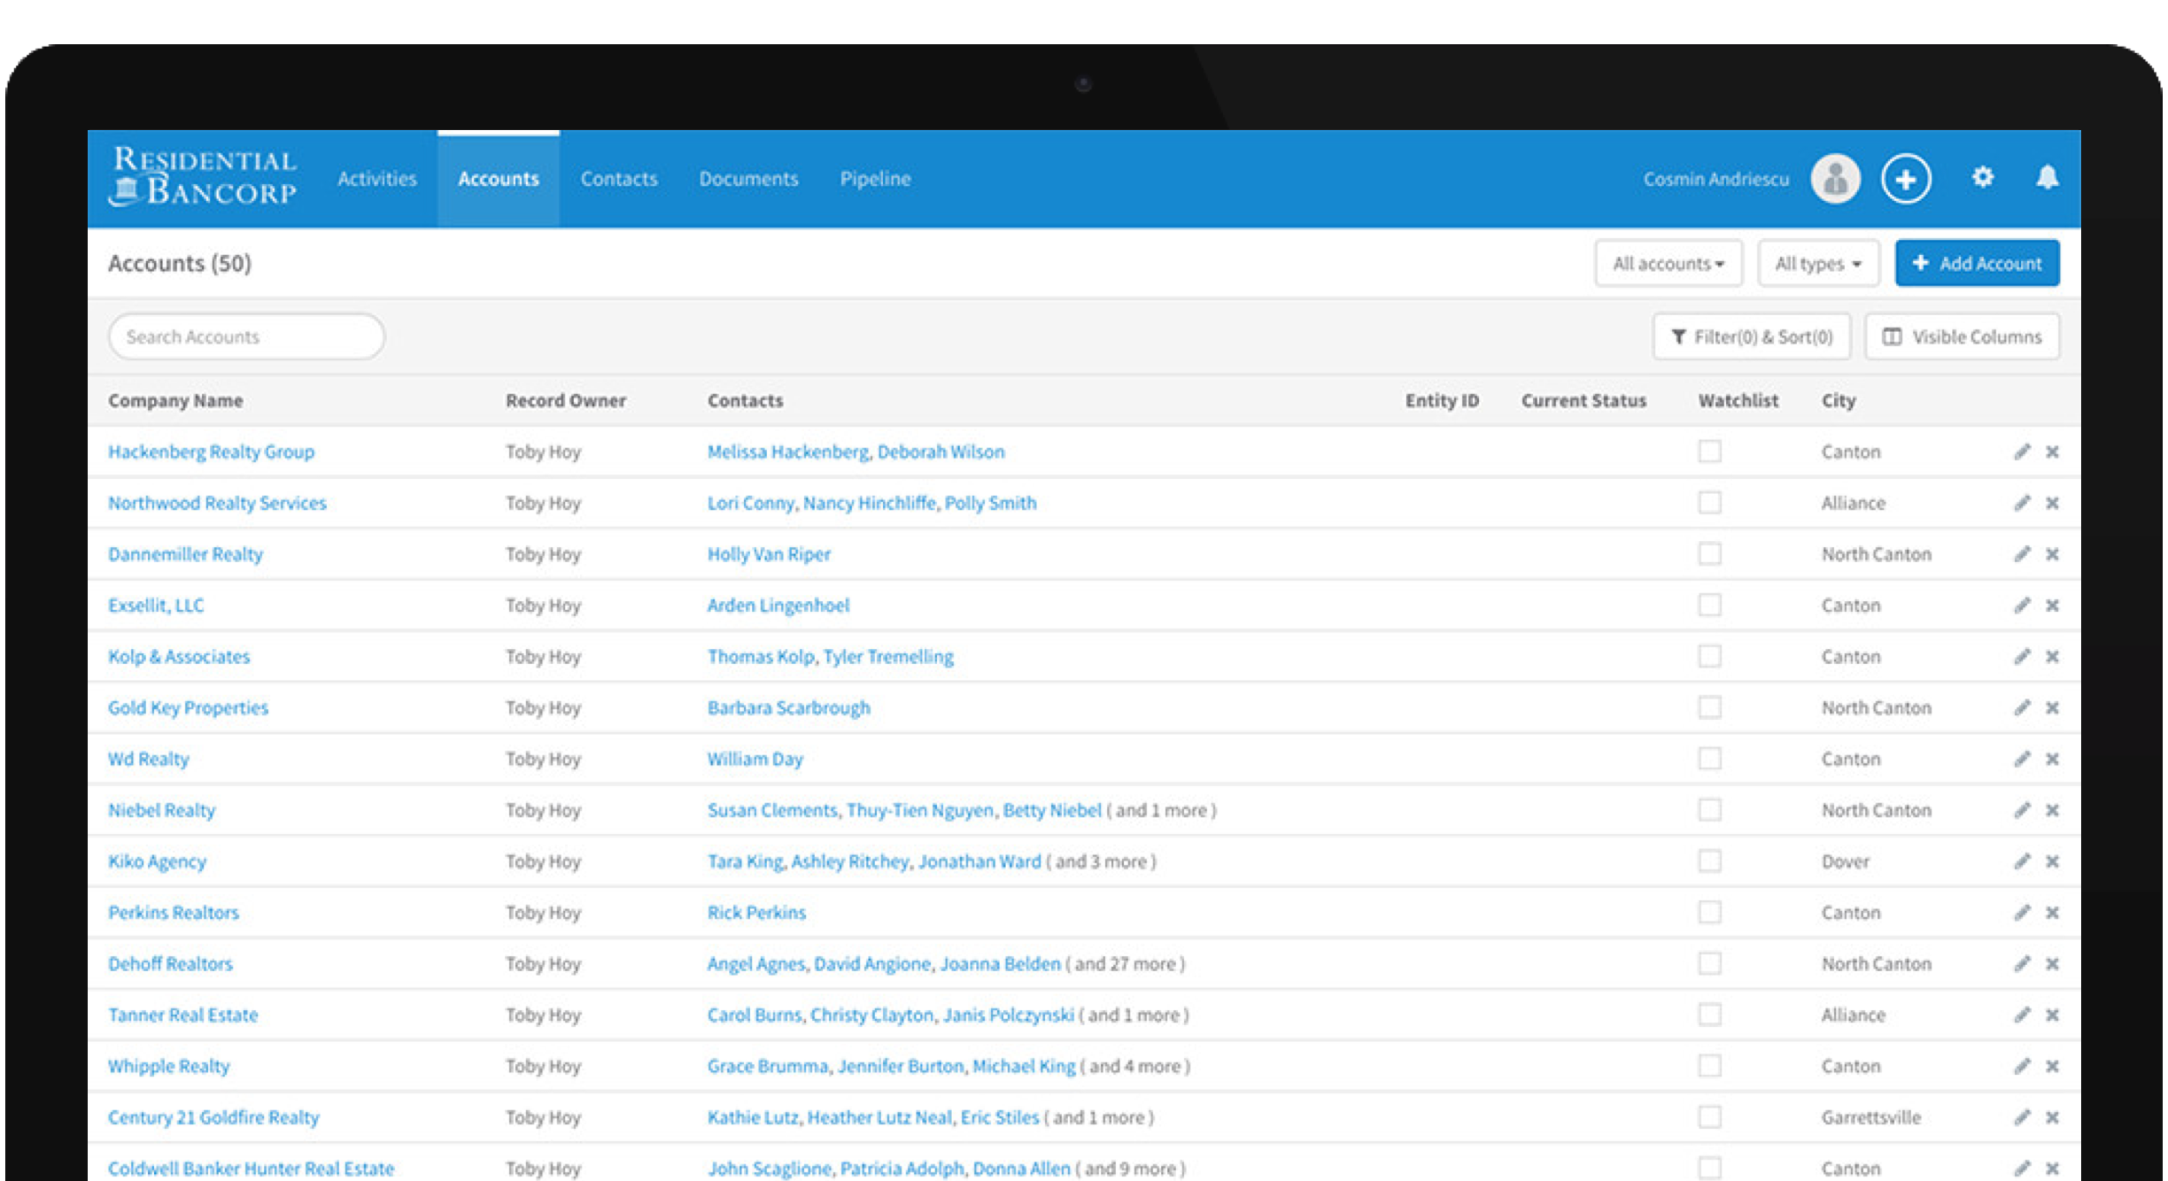2168x1181 pixels.
Task: Expand the All accounts dropdown
Action: pos(1668,264)
